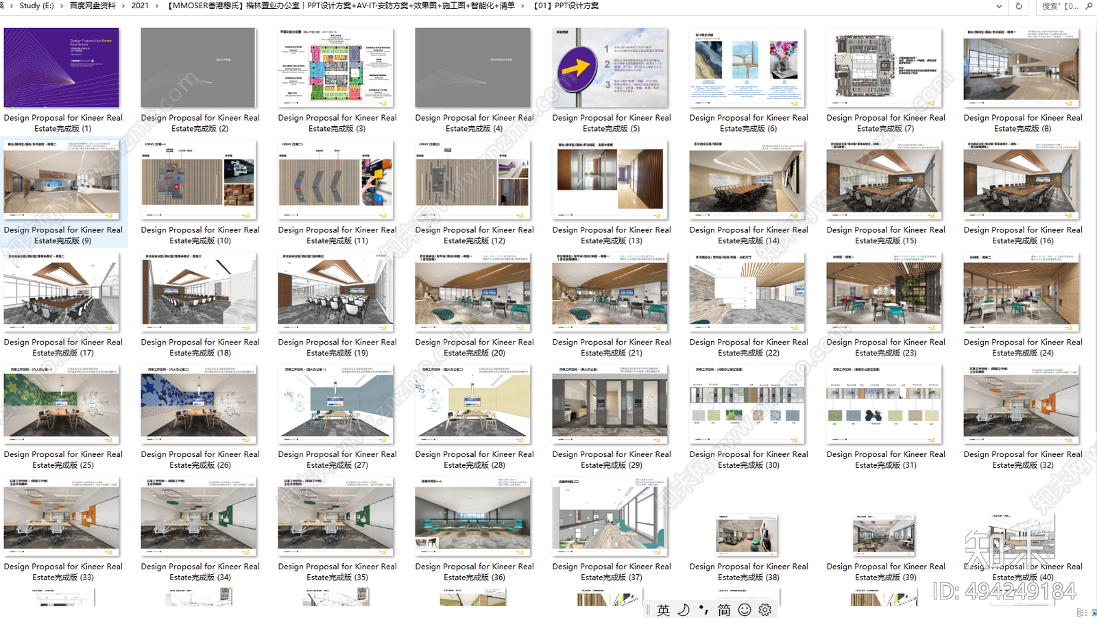The width and height of the screenshot is (1097, 618).
Task: Click file name 'Estate完成版 (12)'
Action: (474, 236)
